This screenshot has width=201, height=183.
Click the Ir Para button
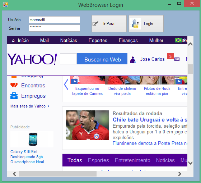109,24
